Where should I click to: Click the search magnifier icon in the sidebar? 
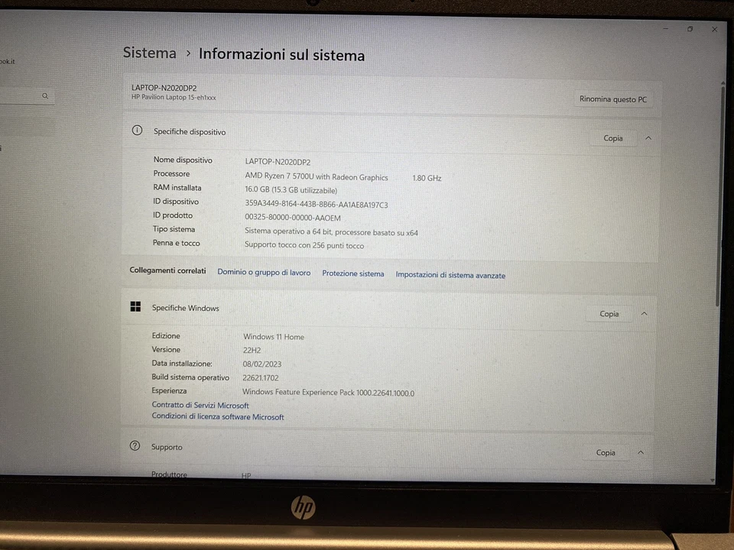pos(44,95)
